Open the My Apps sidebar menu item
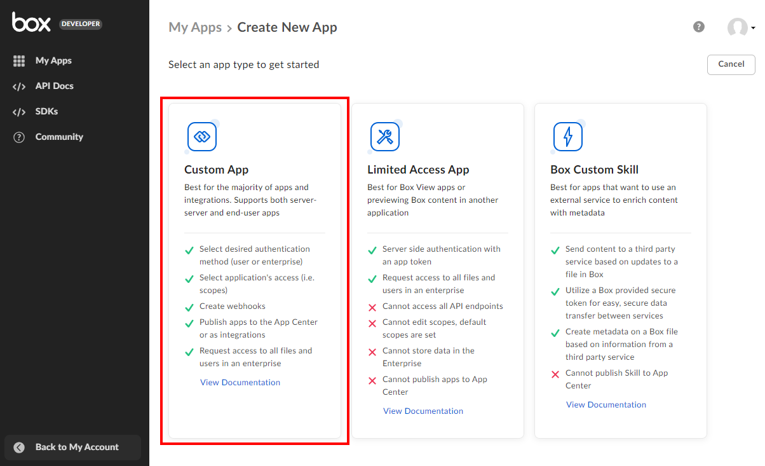 [53, 61]
